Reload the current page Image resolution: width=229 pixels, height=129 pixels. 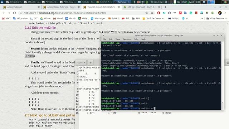click(14, 13)
